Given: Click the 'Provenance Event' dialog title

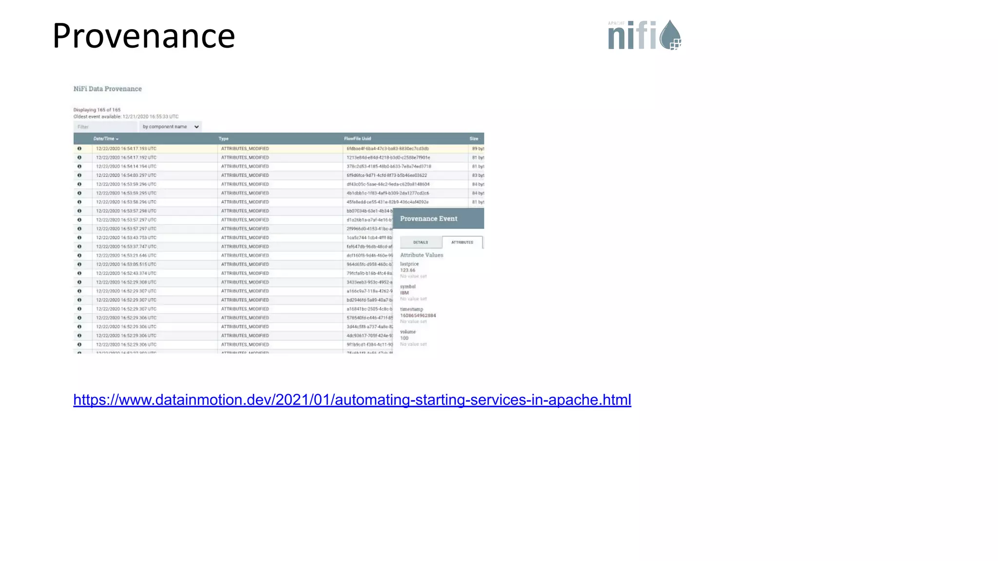Looking at the screenshot, I should [x=429, y=219].
